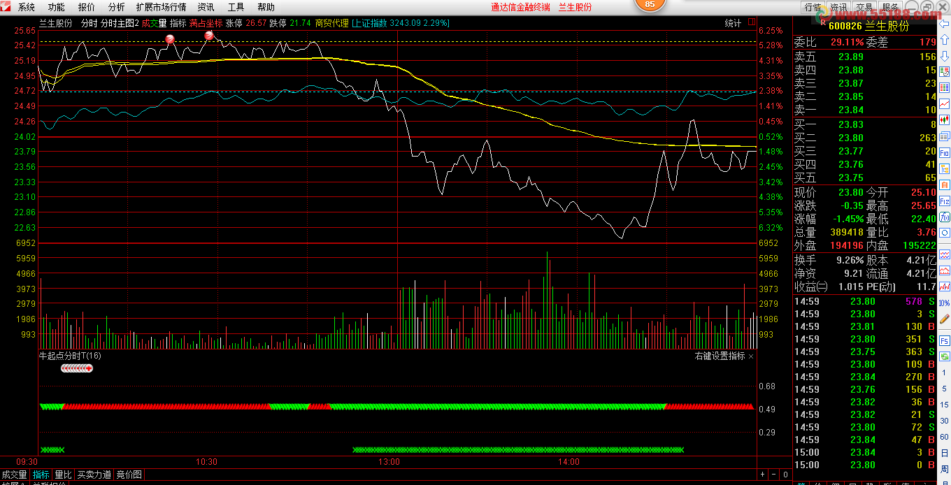951x485 pixels.
Task: Click the second red marker near the 25.65 high
Action: (x=208, y=36)
